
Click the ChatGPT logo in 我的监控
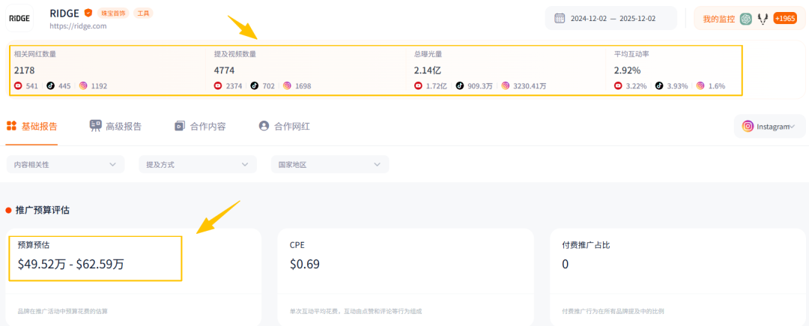pos(745,19)
